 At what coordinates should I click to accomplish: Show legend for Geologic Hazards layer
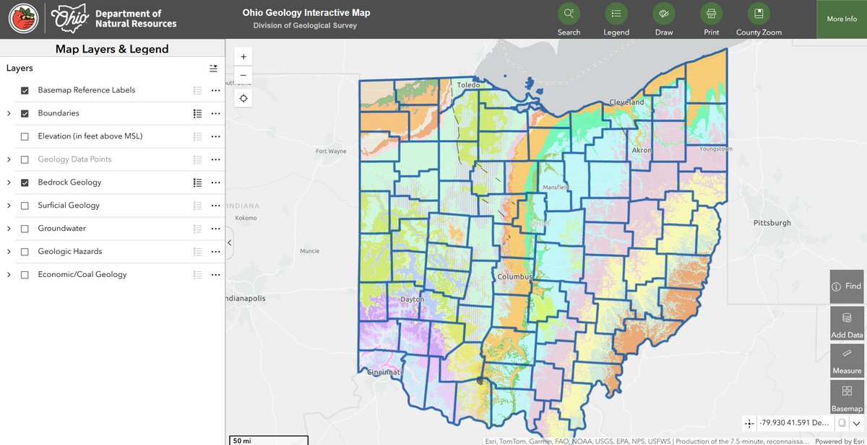coord(197,252)
